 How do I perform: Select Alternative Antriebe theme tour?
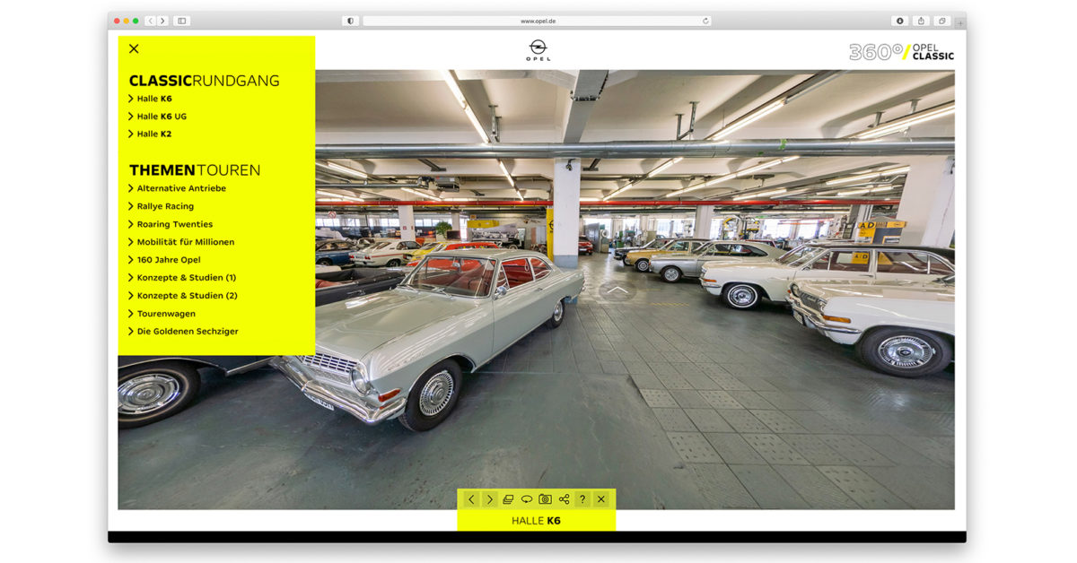pos(178,188)
